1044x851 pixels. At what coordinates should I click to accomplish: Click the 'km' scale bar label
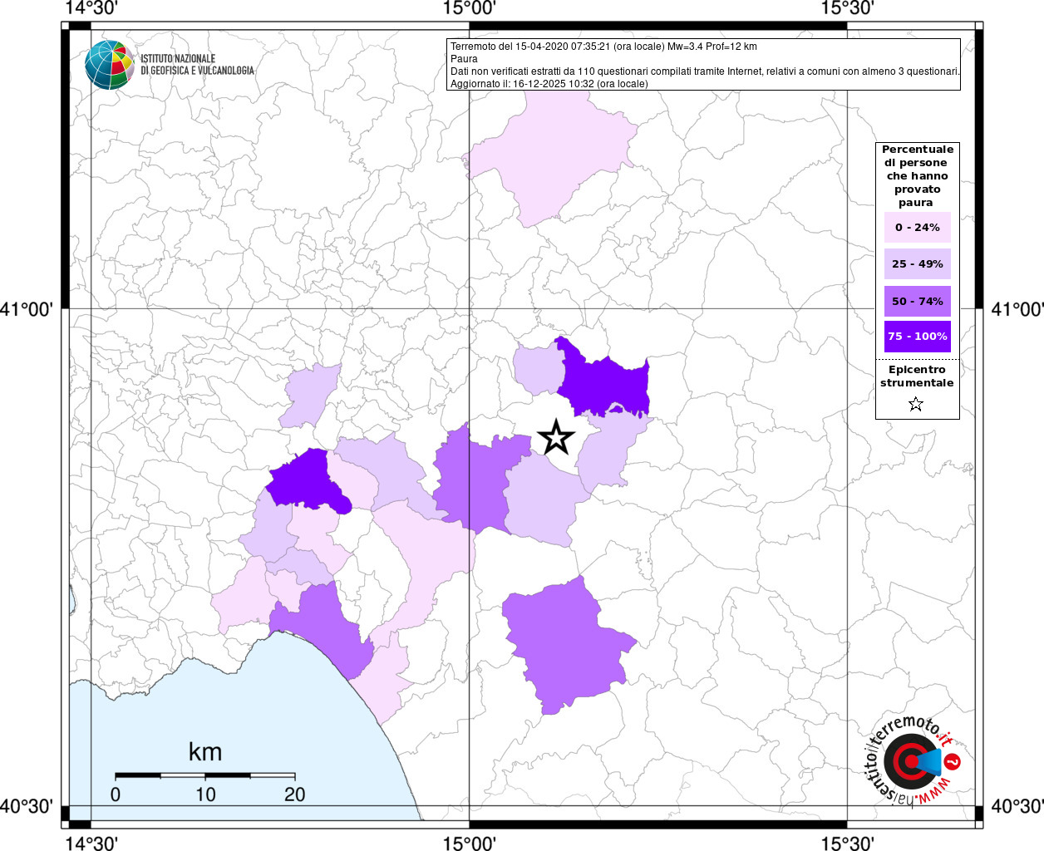pyautogui.click(x=205, y=752)
